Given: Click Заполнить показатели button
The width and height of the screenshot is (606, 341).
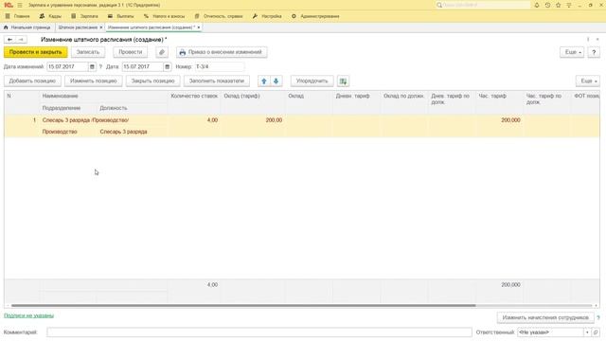Looking at the screenshot, I should 217,81.
